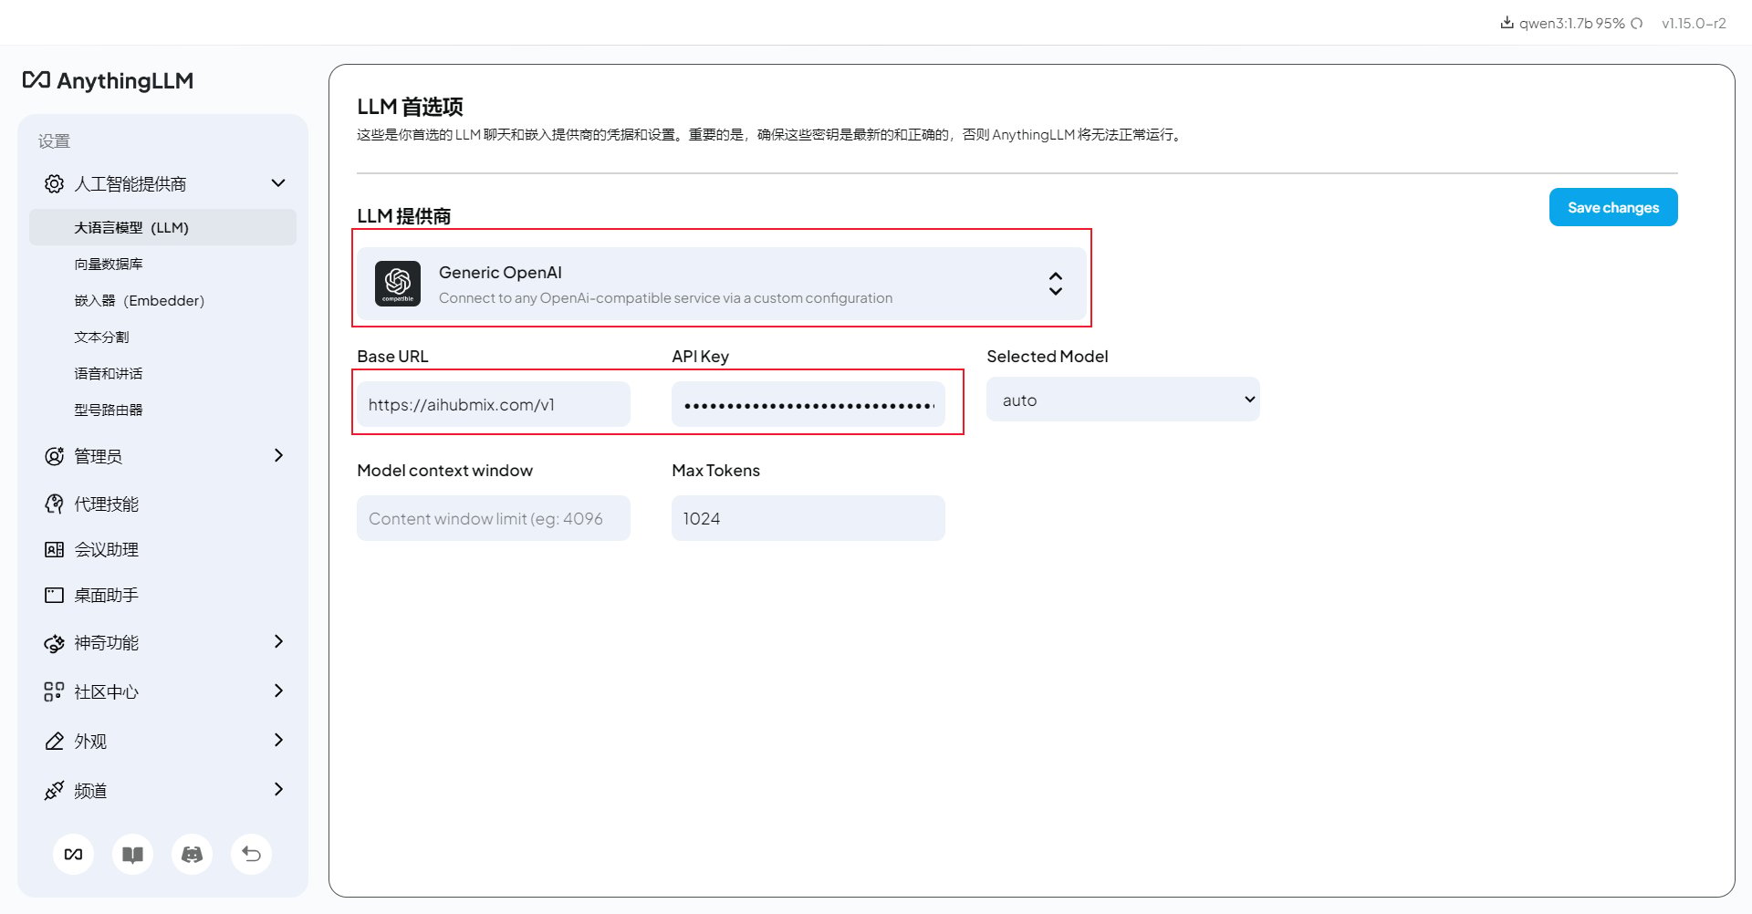Viewport: 1752px width, 914px height.
Task: Click the gear icon beside 人工智能提供商
Action: [x=54, y=183]
